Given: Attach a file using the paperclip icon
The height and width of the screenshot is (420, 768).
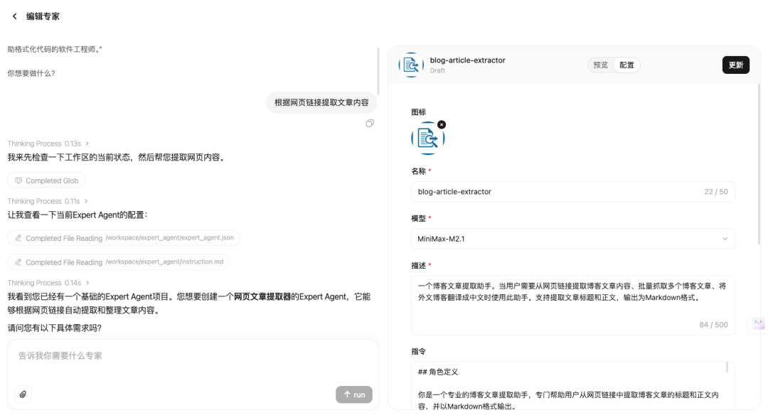Looking at the screenshot, I should coord(22,394).
